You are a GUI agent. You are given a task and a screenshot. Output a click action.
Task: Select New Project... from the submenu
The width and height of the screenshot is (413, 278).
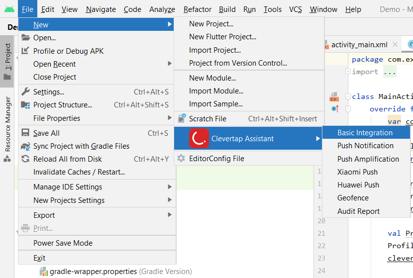click(249, 24)
